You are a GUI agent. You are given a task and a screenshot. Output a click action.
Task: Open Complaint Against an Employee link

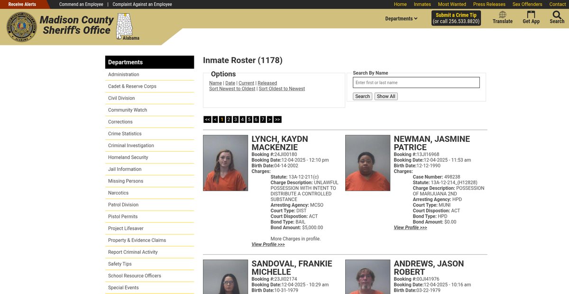[142, 4]
